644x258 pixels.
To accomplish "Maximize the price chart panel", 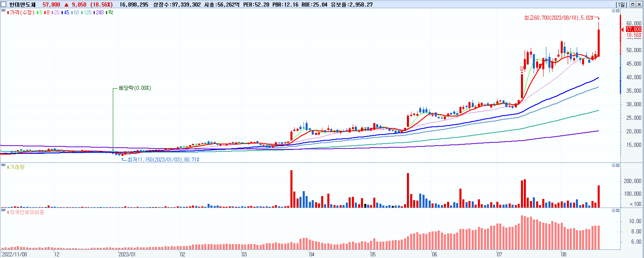I will (614, 11).
